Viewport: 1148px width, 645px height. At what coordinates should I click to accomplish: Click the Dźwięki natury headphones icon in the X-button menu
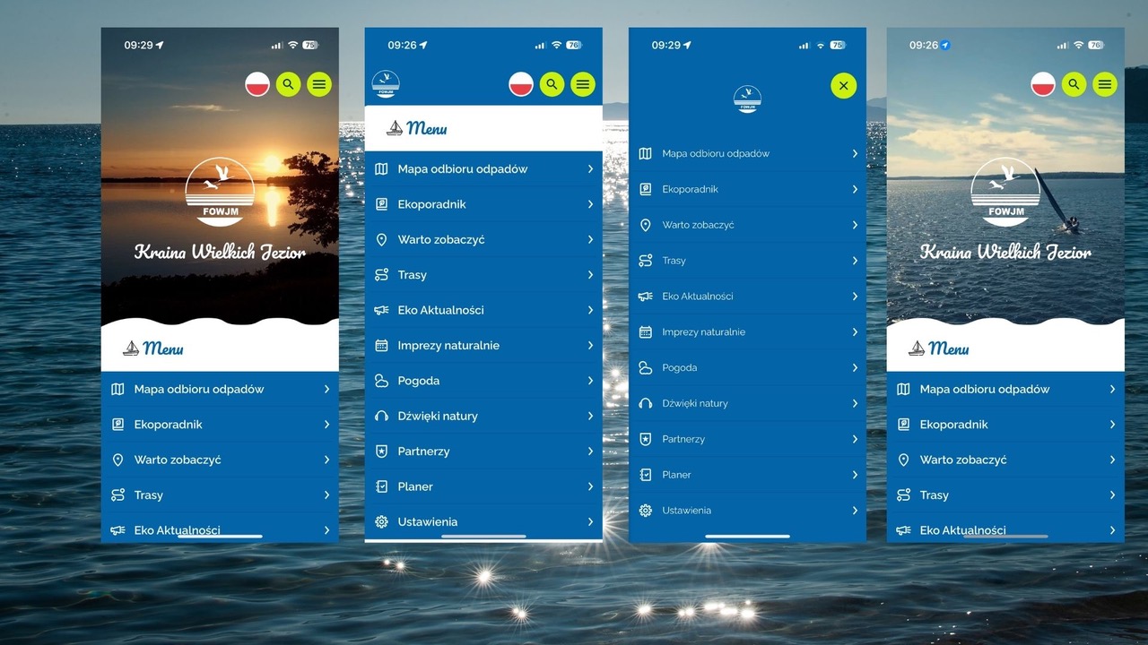[x=645, y=403]
